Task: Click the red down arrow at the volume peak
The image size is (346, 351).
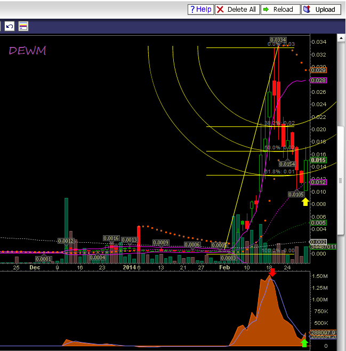Action: (272, 273)
